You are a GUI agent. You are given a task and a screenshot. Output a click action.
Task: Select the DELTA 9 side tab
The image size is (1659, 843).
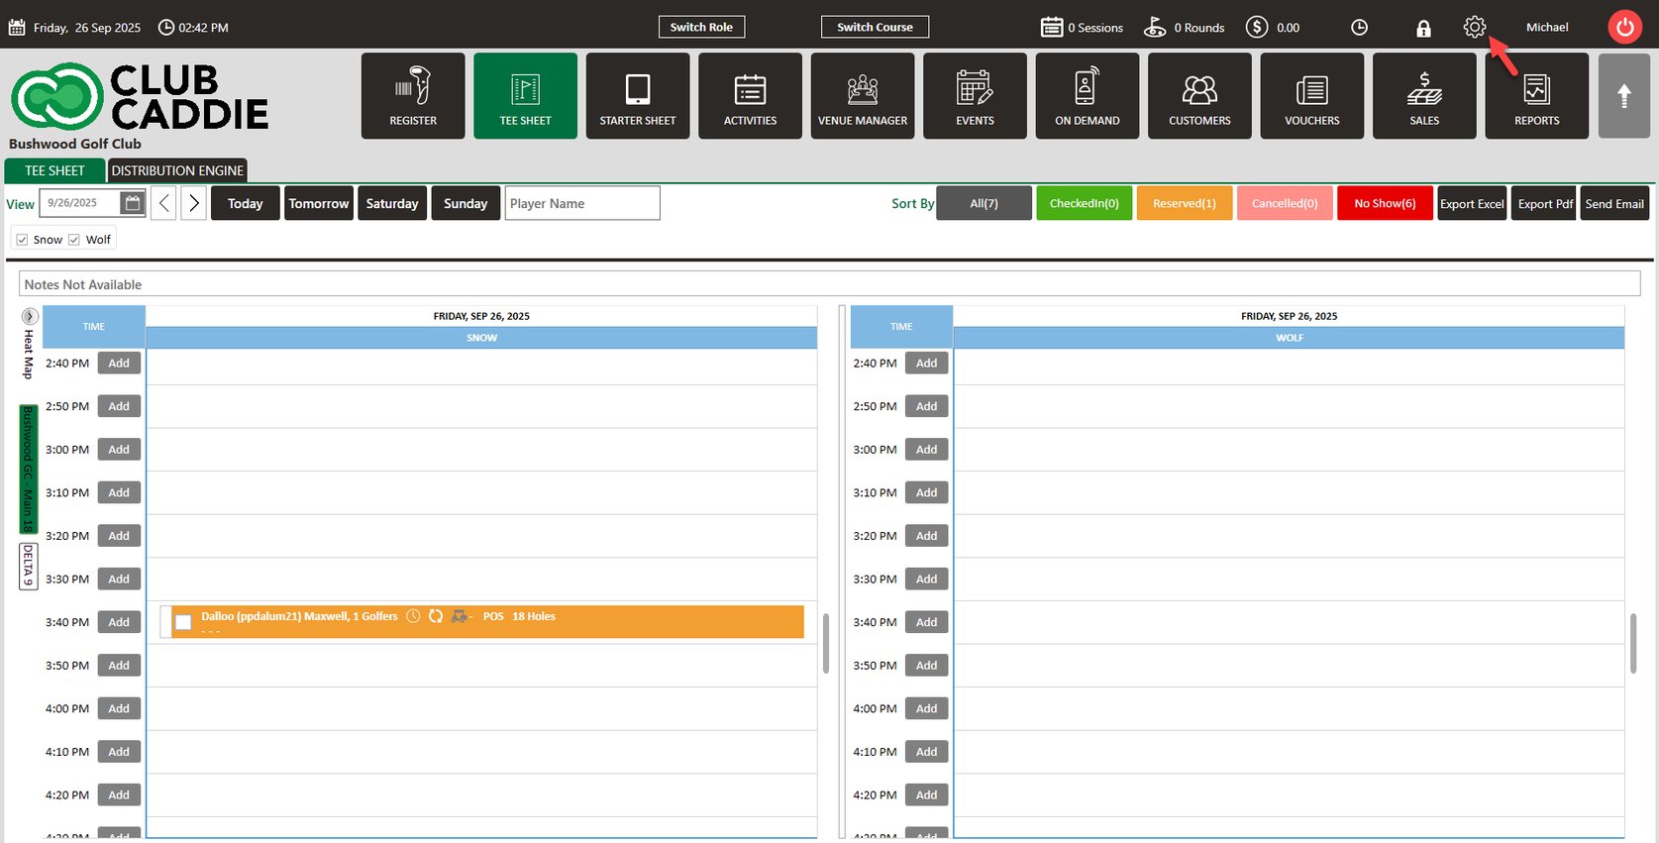(29, 566)
